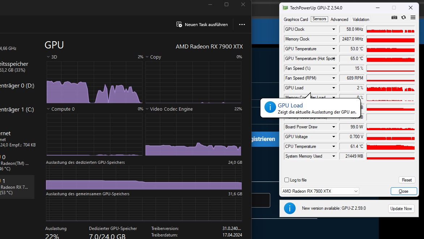Screen dimensions: 424x239
Task: Click Neuen Task ausführen button
Action: pos(202,24)
